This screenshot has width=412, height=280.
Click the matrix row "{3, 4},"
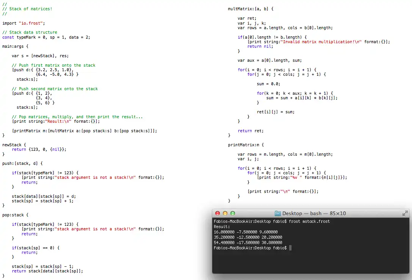[x=44, y=98]
